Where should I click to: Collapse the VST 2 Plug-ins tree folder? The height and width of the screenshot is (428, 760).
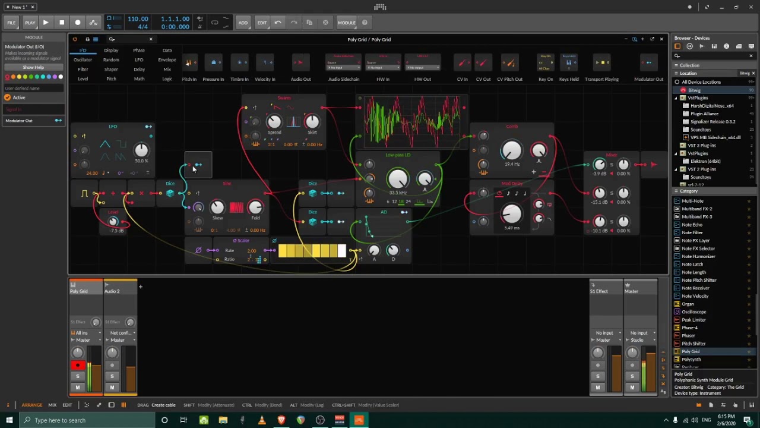(676, 169)
